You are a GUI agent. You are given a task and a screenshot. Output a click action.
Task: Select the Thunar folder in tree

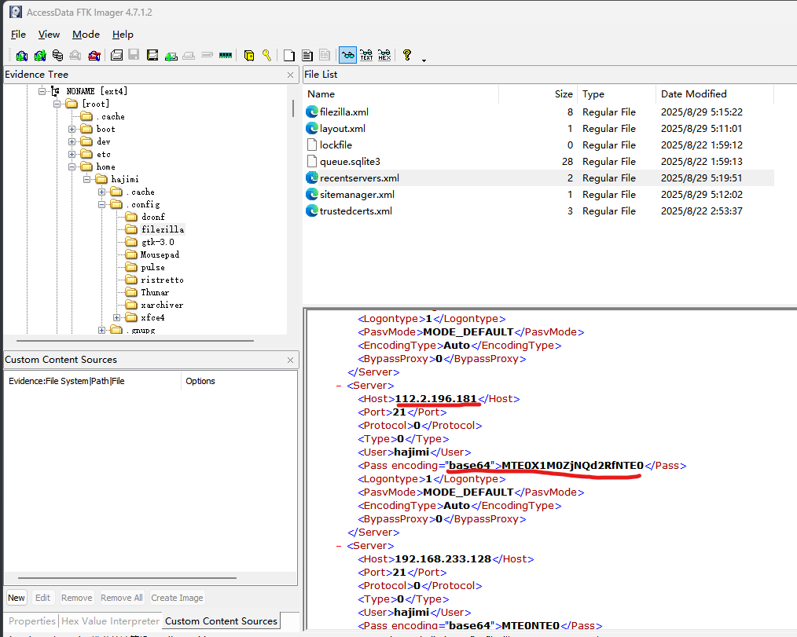click(x=155, y=292)
